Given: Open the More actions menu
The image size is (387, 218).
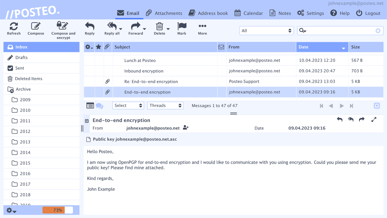Looking at the screenshot, I should tap(203, 26).
